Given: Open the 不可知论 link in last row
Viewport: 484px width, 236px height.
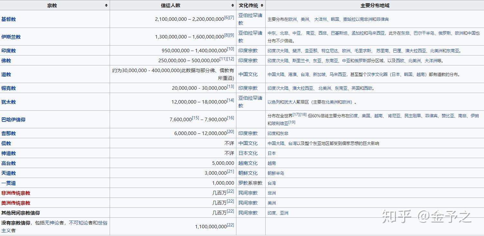Looking at the screenshot, I should coord(78,223).
